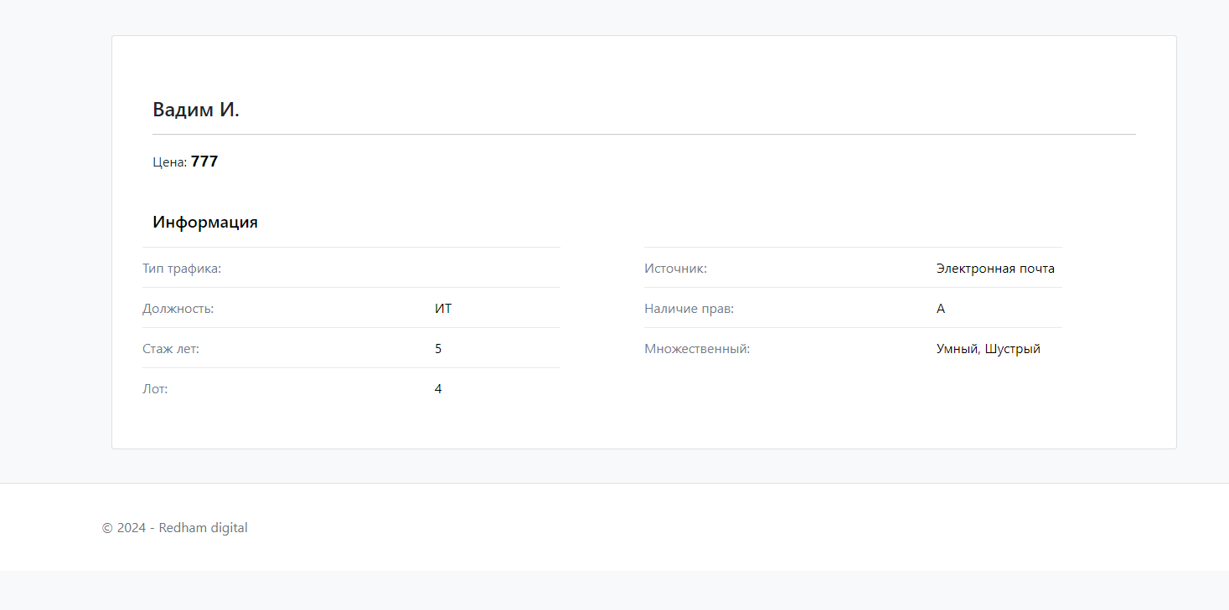The width and height of the screenshot is (1229, 610).
Task: Click the Тип трафика label
Action: (x=182, y=269)
